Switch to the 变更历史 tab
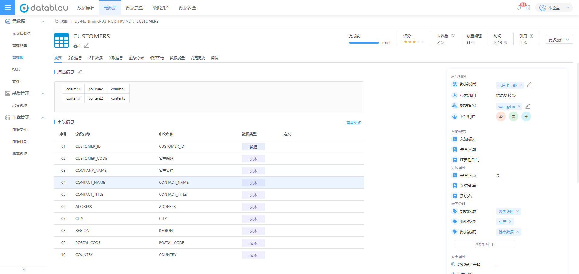The image size is (579, 274). click(x=198, y=58)
